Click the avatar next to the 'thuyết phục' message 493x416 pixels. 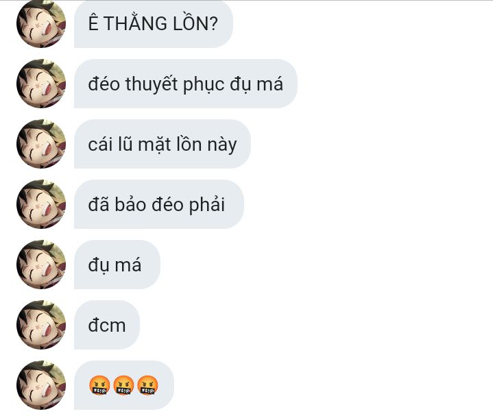(41, 84)
